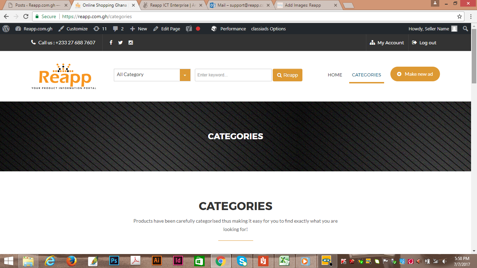Open the Customize theme option
Screen dimensions: 477x268
(x=73, y=29)
